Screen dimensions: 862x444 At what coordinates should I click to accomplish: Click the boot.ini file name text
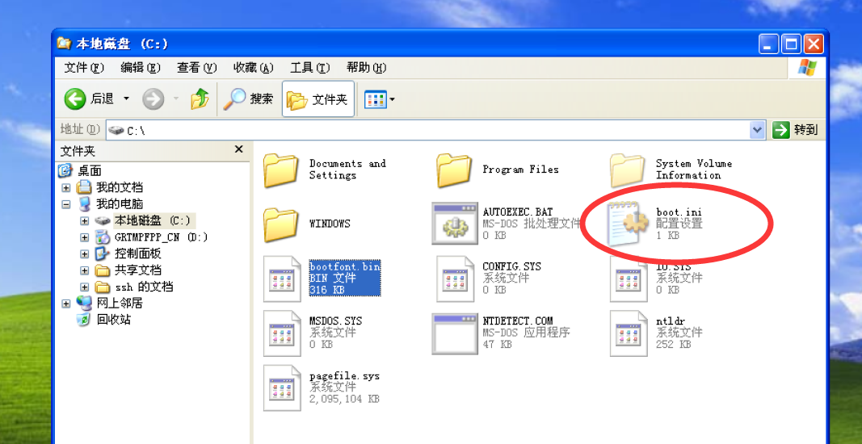tap(679, 212)
